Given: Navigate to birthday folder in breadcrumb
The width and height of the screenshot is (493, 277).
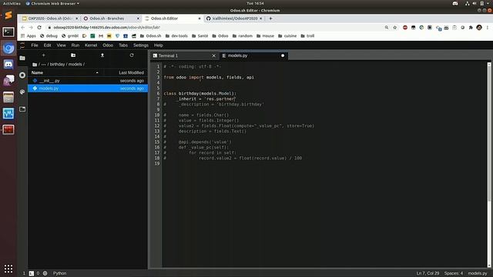Looking at the screenshot, I should click(x=57, y=65).
